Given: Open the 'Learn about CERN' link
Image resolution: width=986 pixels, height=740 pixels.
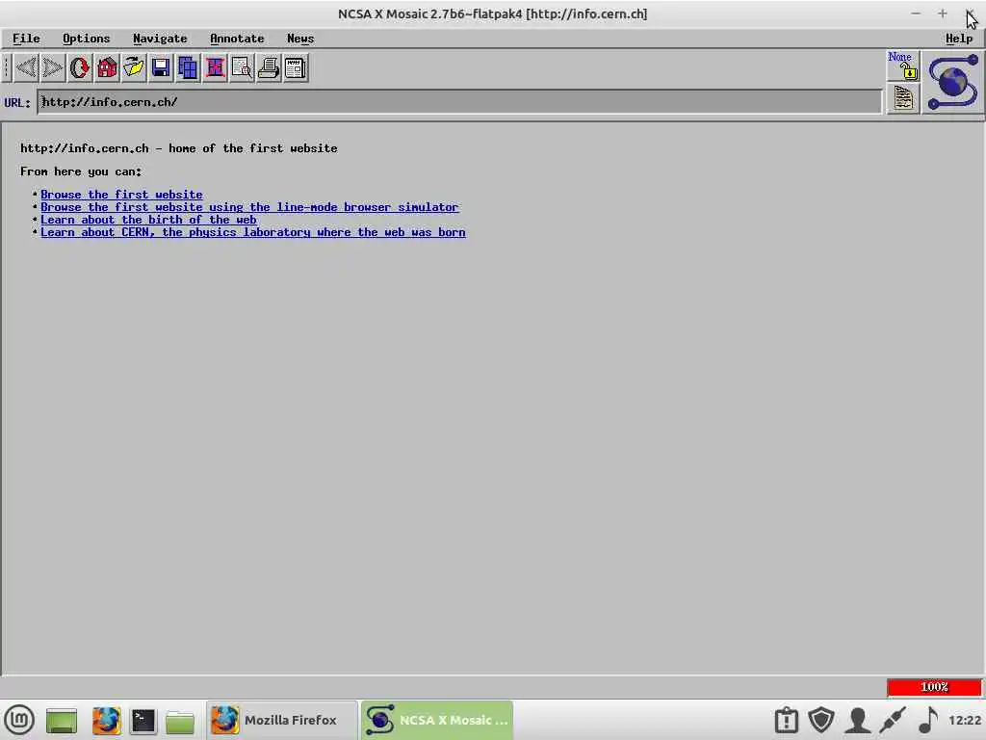Looking at the screenshot, I should (x=253, y=232).
